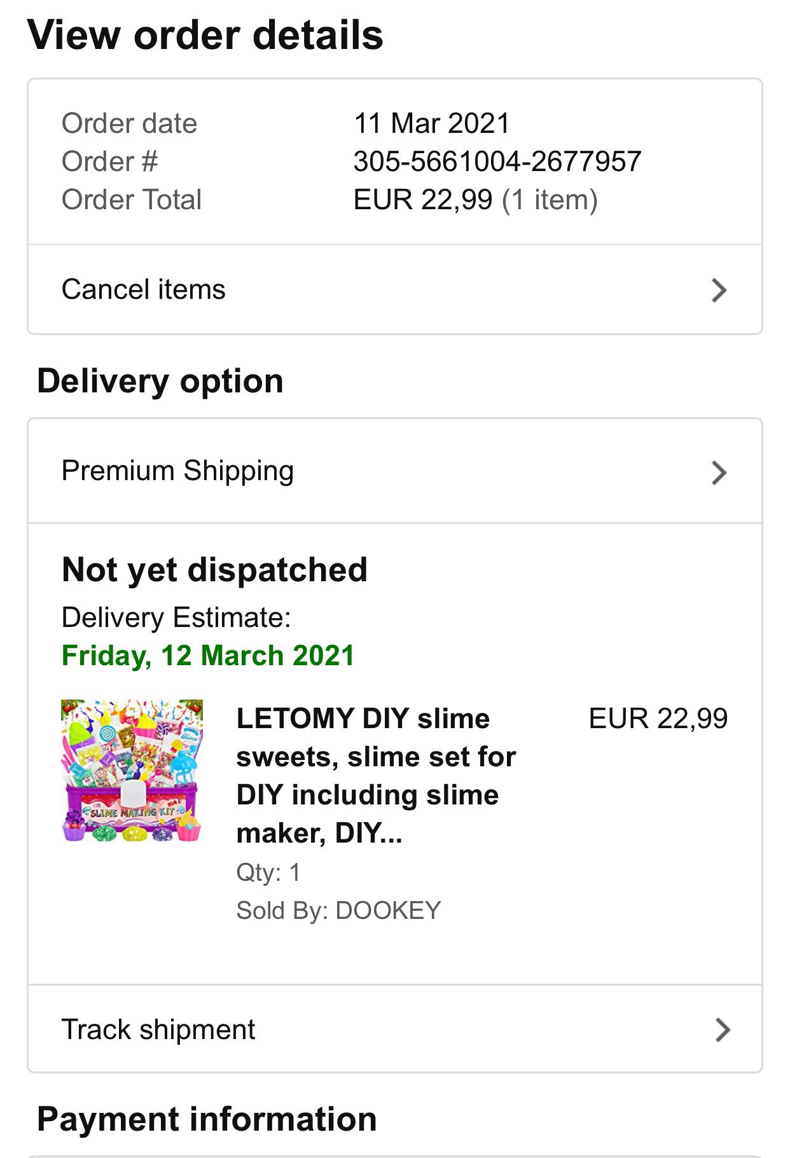Tap the Delivery Estimate label
This screenshot has width=790, height=1158.
(x=176, y=617)
